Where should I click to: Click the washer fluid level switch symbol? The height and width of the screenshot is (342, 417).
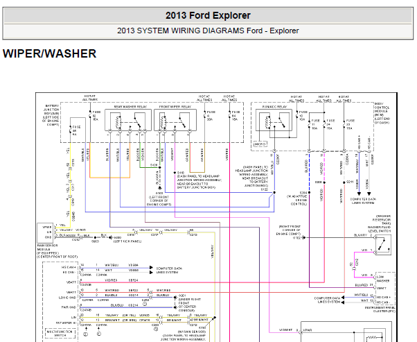click(382, 245)
